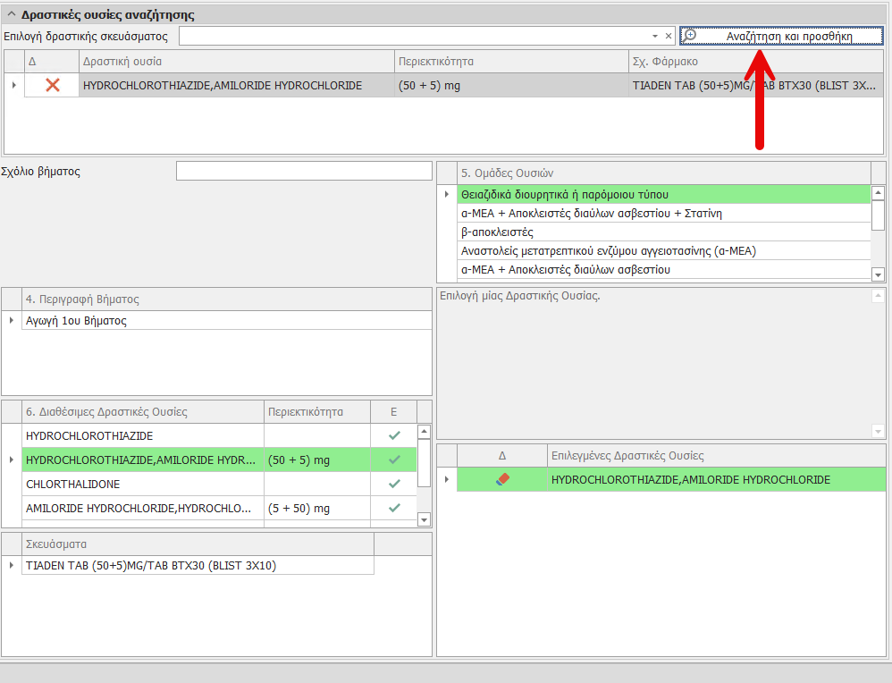Click the Περιεκτικότητα header in the top grid
This screenshot has height=683, width=892.
click(511, 62)
